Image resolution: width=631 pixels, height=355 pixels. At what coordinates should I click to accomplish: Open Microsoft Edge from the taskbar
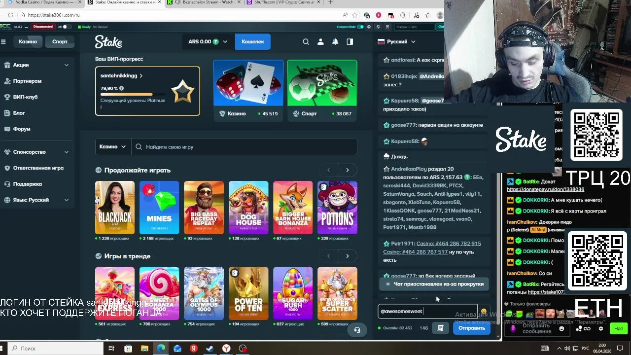[x=161, y=349]
